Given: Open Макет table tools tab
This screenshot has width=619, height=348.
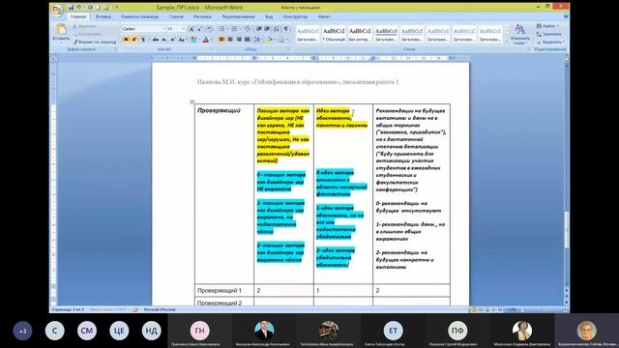Looking at the screenshot, I should [324, 17].
